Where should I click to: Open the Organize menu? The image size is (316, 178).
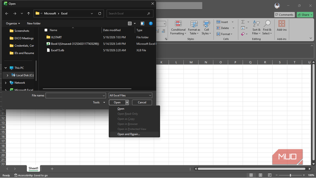(x=13, y=24)
